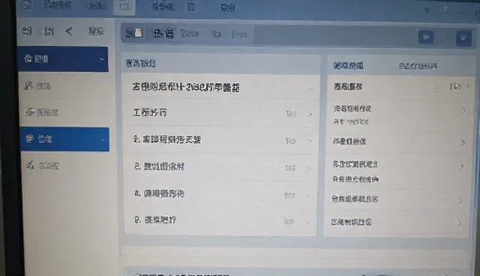Screen dimensions: 480x276
Task: Select the dark blue sidebar item at top
Action: point(63,59)
